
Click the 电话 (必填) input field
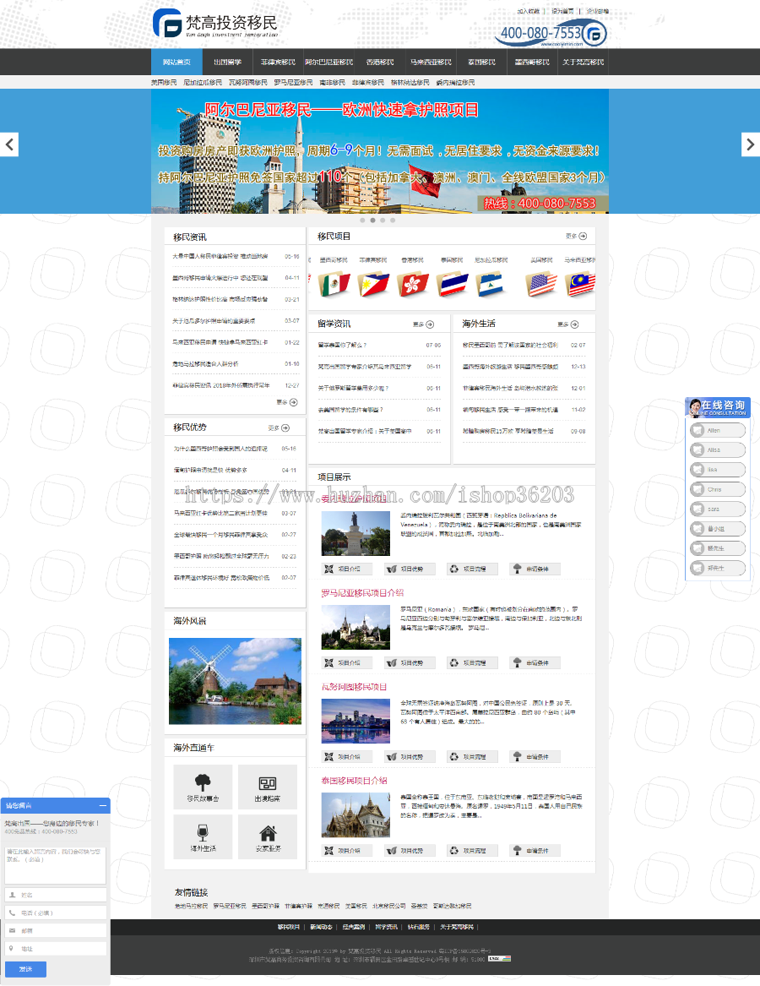tap(56, 912)
